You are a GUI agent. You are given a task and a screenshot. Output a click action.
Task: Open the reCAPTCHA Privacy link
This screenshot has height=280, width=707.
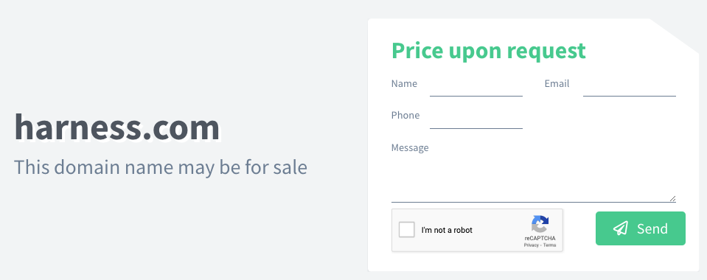pyautogui.click(x=531, y=245)
